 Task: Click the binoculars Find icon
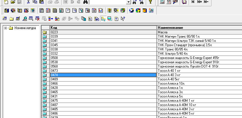85,2
